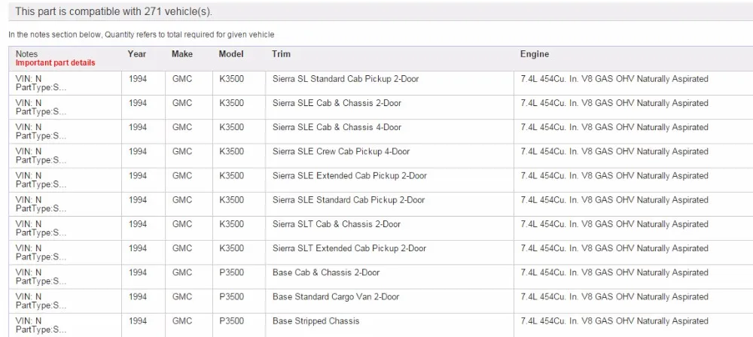Click the Engine column header

[535, 53]
